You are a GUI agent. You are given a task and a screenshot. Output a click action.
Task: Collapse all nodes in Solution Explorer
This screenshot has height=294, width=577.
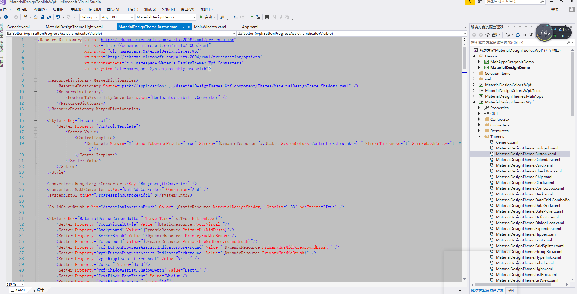(x=524, y=35)
